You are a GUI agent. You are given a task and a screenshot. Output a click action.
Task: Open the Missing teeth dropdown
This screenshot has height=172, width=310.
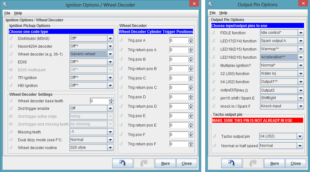[91, 132]
